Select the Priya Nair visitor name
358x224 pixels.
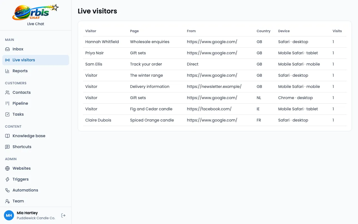point(95,53)
